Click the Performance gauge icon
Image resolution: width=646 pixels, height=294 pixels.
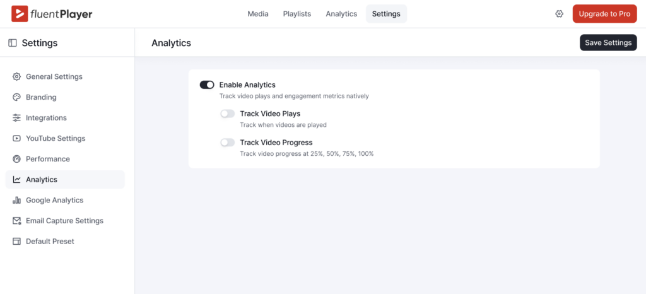[17, 159]
